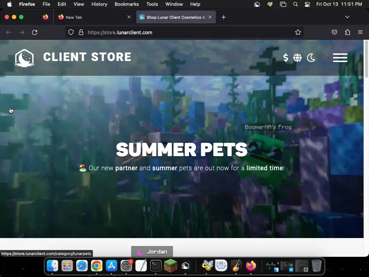Open the Trash in the dock

316,266
